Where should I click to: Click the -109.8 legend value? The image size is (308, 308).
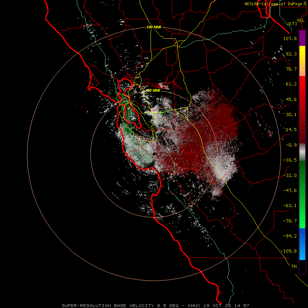[288, 251]
